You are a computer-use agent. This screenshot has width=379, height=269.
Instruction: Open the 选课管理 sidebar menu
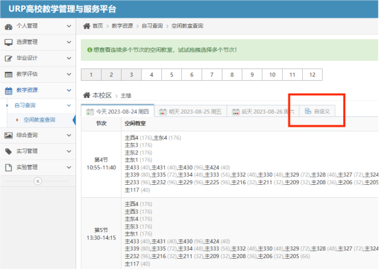pyautogui.click(x=38, y=42)
